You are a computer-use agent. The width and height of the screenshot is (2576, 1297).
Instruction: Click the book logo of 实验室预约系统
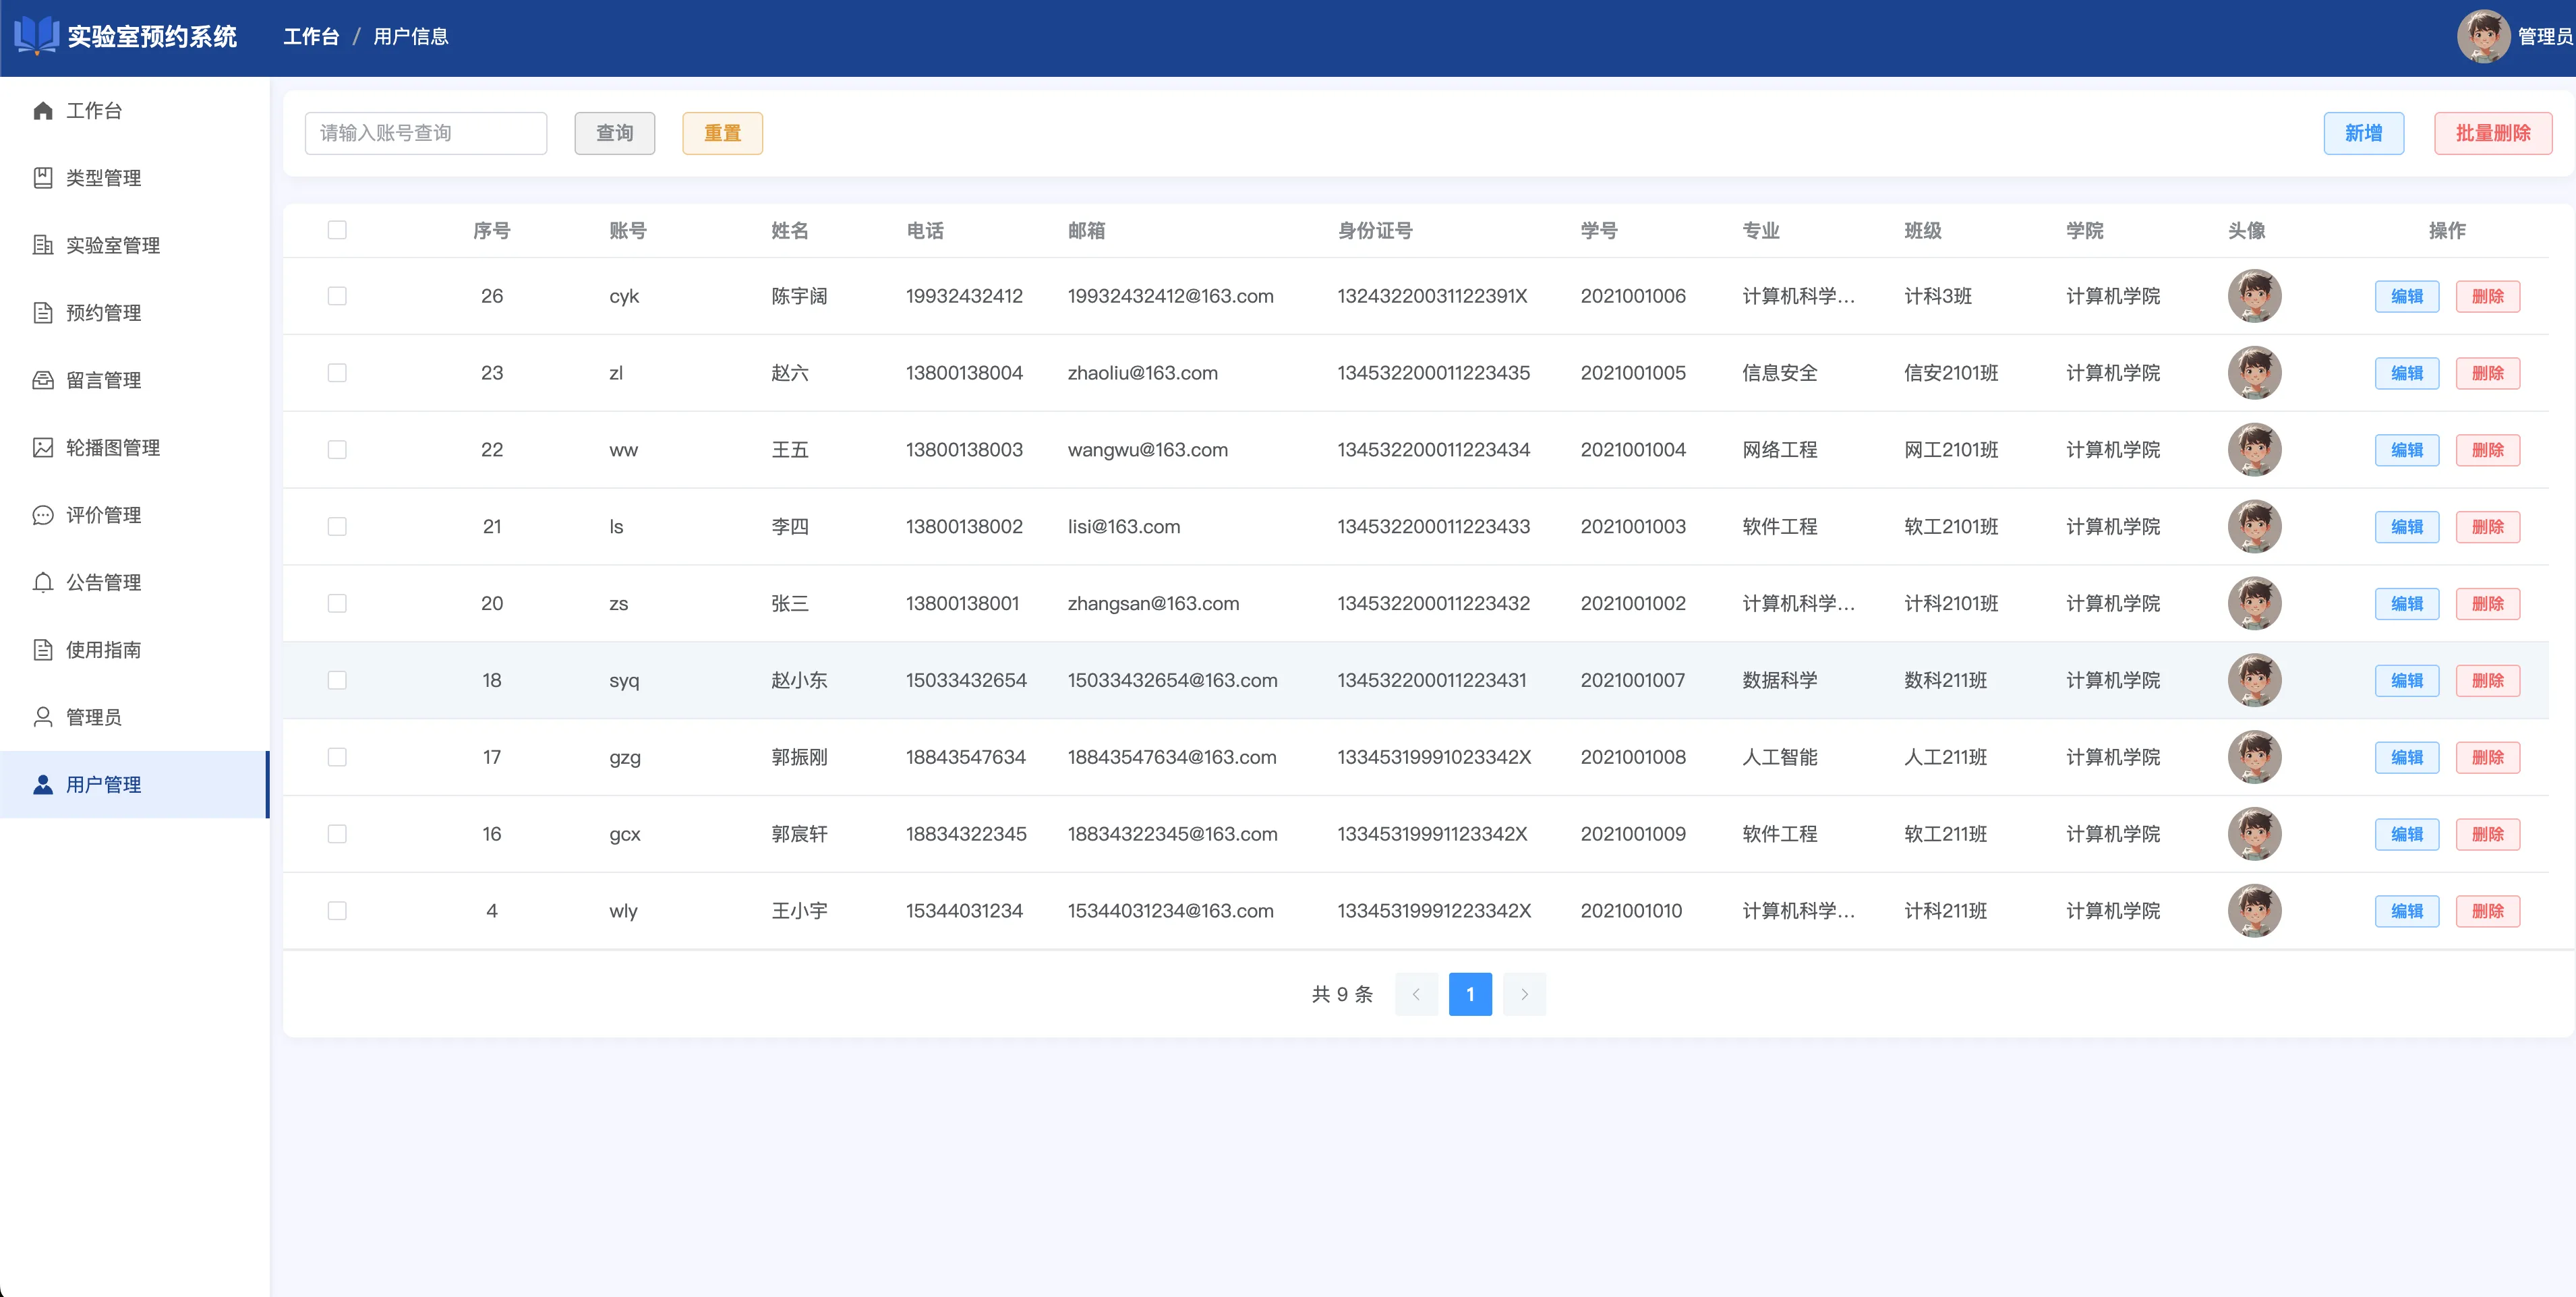click(36, 36)
